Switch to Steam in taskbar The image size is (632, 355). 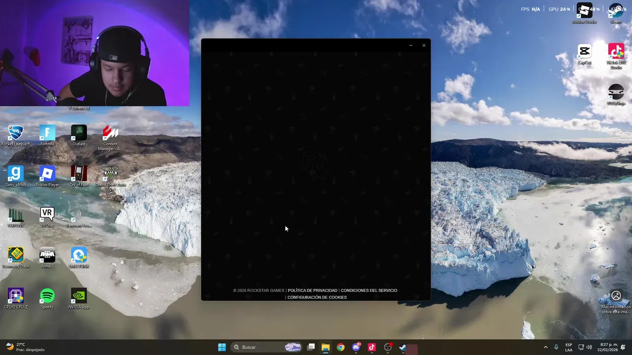[x=403, y=347]
